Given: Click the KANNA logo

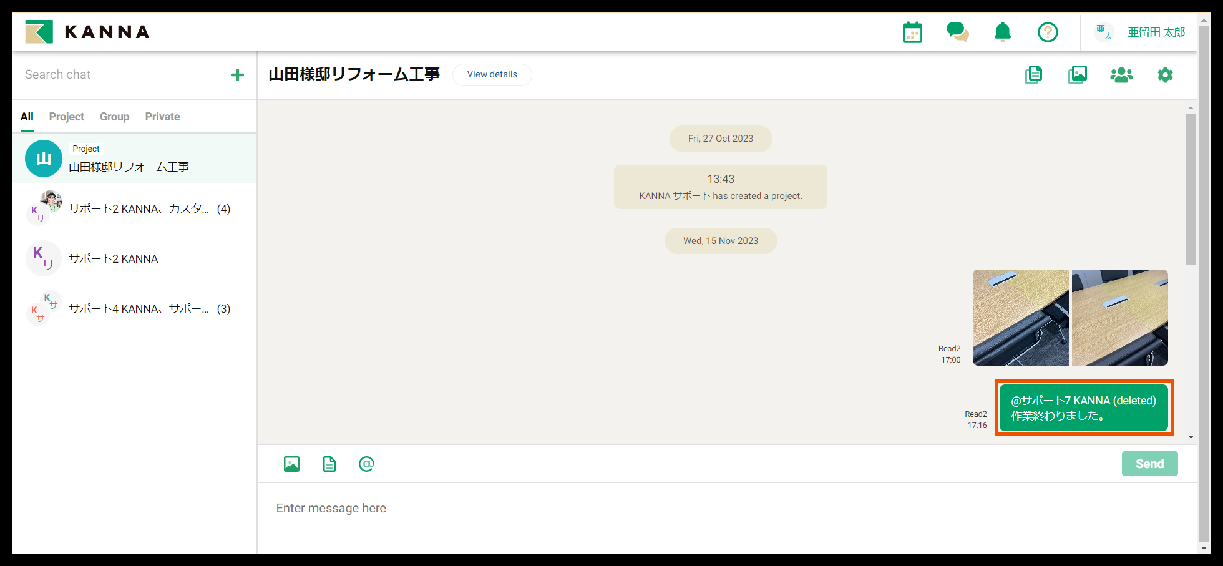Looking at the screenshot, I should [88, 32].
